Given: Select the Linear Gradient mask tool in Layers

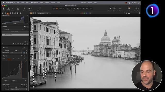Looking at the screenshot, I should pyautogui.click(x=18, y=44).
